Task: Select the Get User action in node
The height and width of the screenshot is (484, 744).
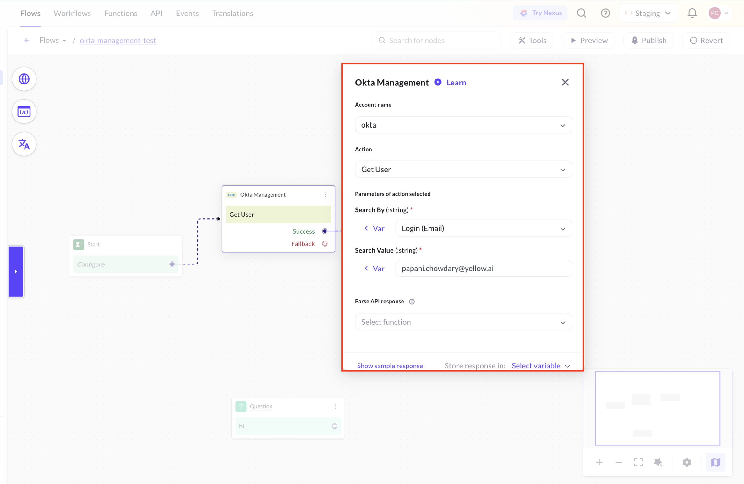Action: (278, 215)
